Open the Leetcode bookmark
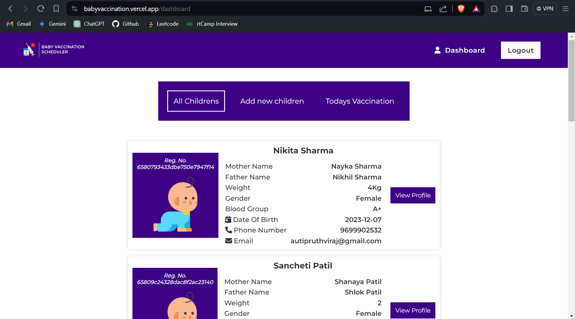The image size is (575, 319). 163,24
